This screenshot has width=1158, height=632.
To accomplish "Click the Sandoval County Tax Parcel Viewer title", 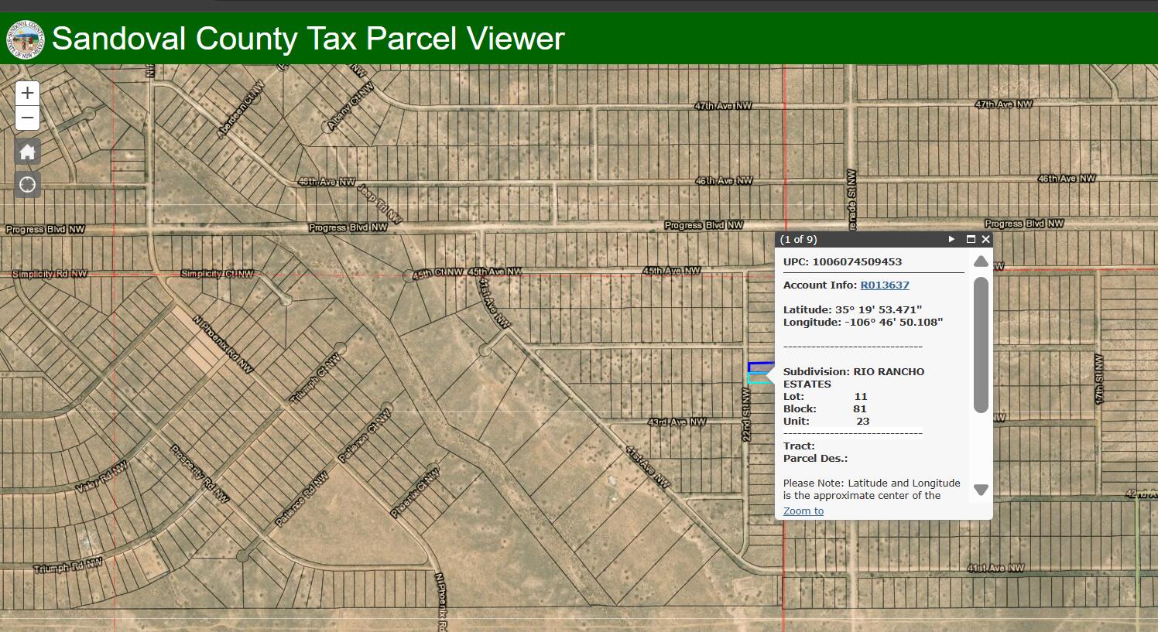I will pos(308,39).
